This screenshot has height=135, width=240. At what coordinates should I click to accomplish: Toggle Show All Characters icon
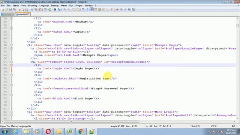click(87, 9)
